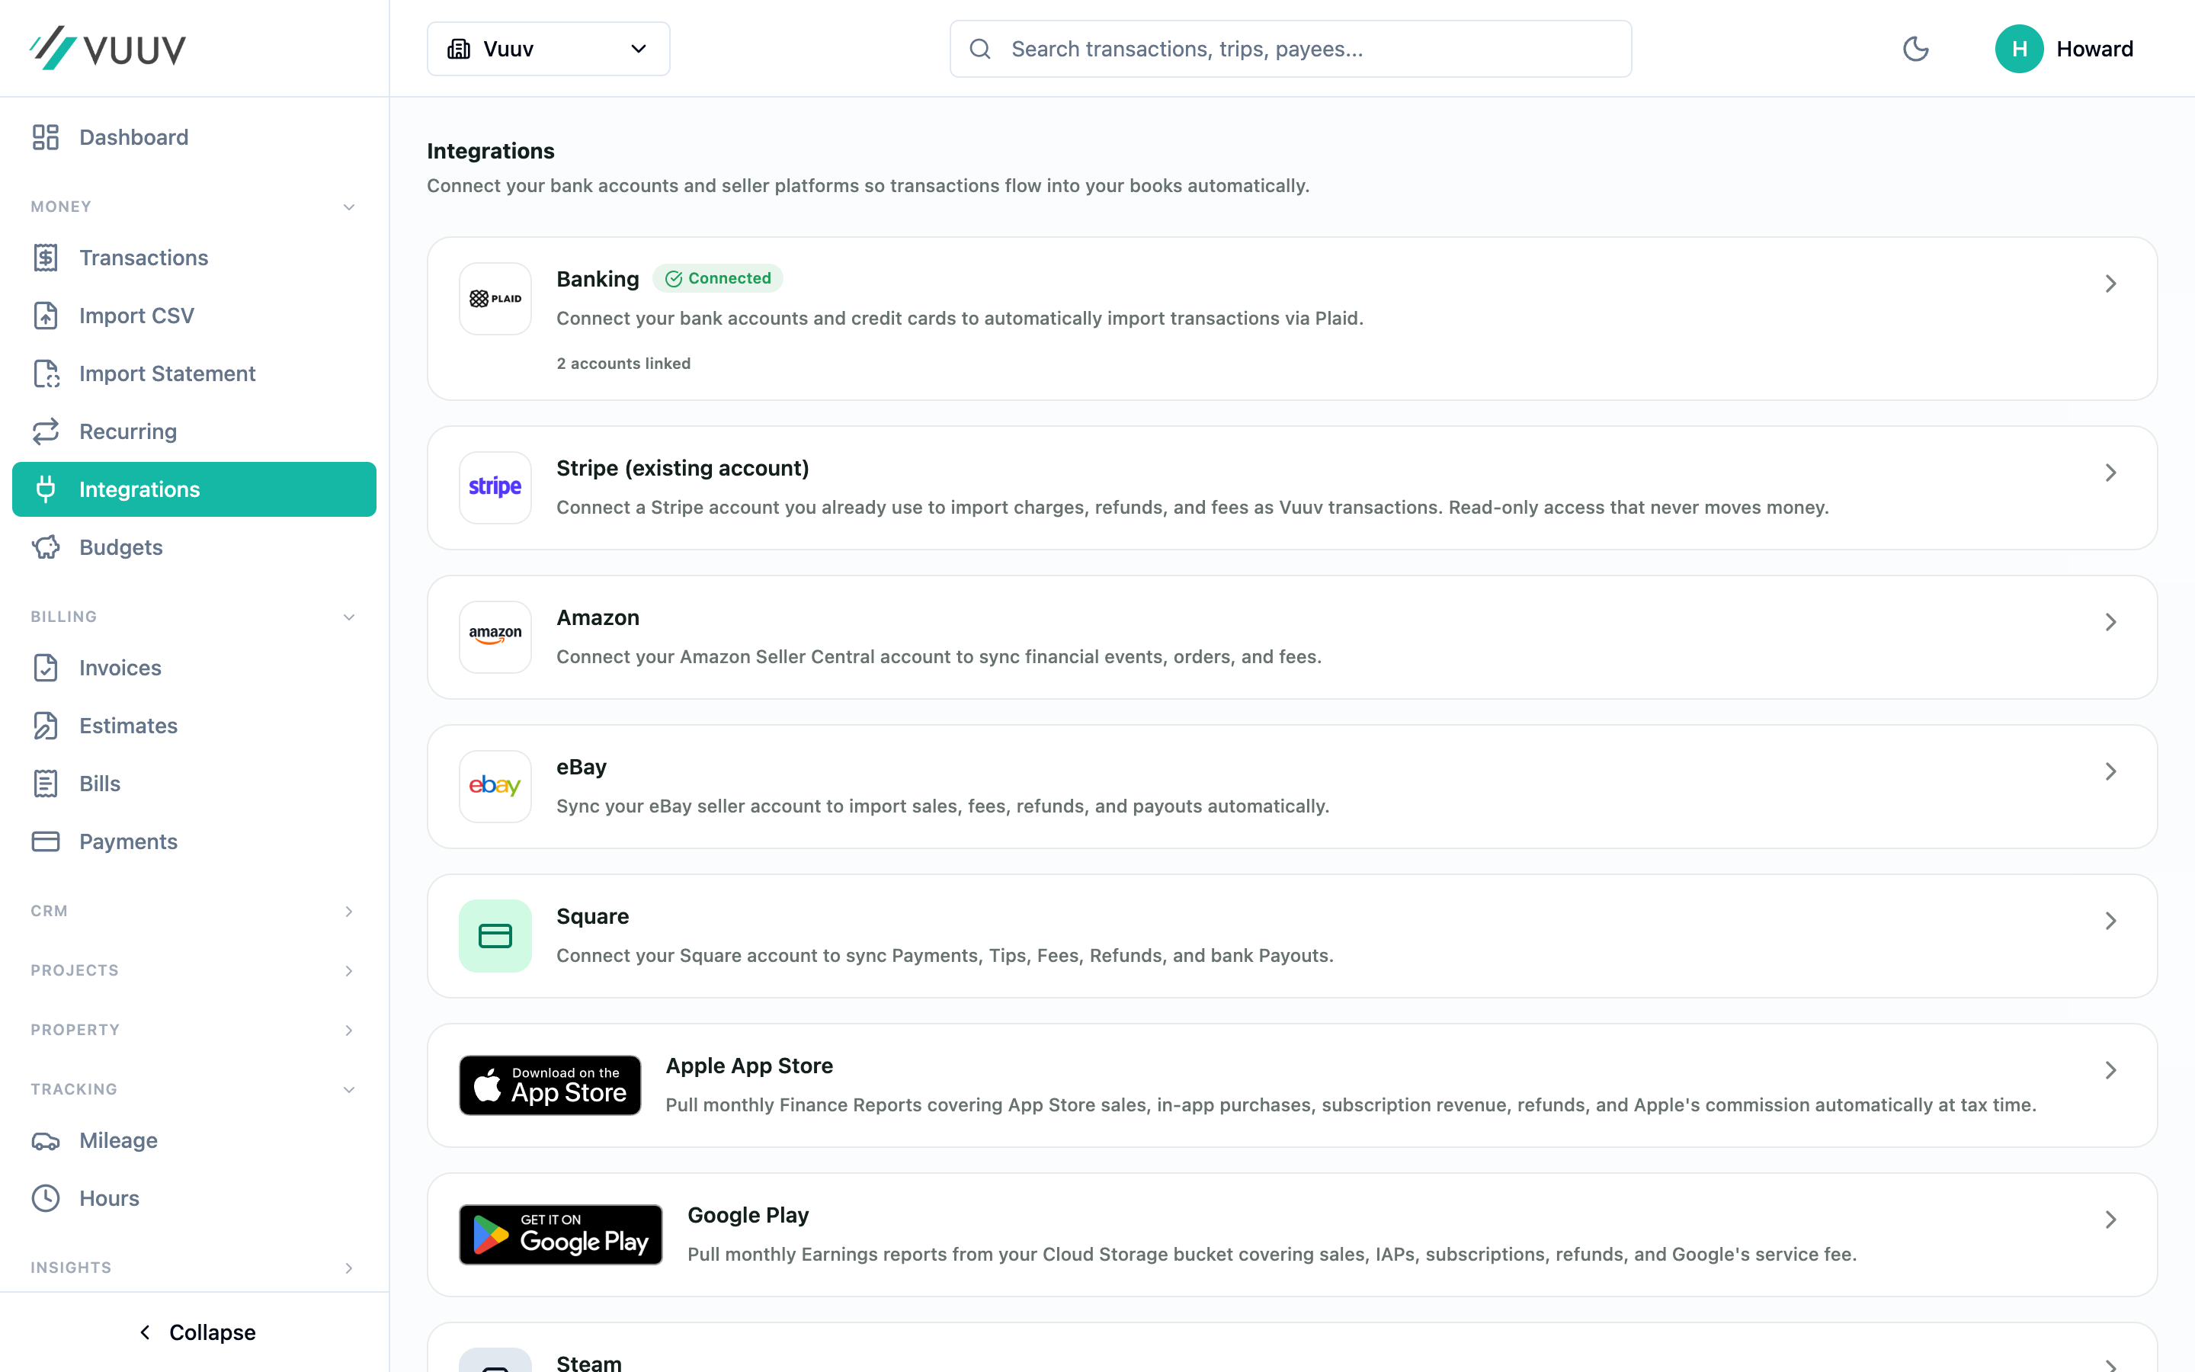Viewport: 2195px width, 1372px height.
Task: Click the Stripe logo icon
Action: (495, 487)
